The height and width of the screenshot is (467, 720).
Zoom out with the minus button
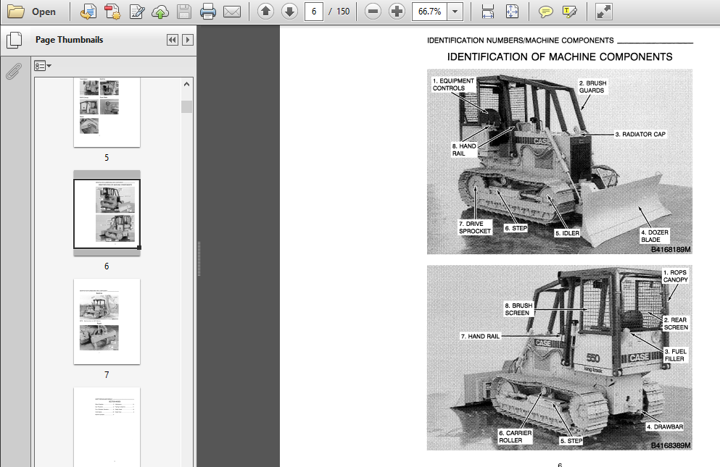tap(373, 12)
